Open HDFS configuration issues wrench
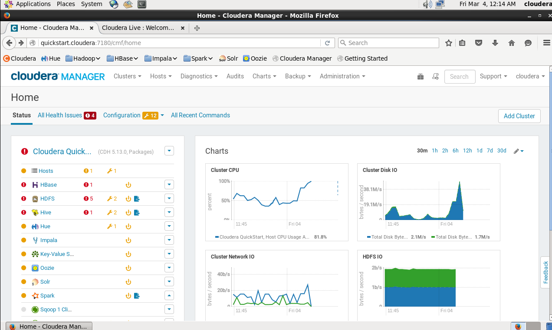This screenshot has width=552, height=330. (x=112, y=199)
